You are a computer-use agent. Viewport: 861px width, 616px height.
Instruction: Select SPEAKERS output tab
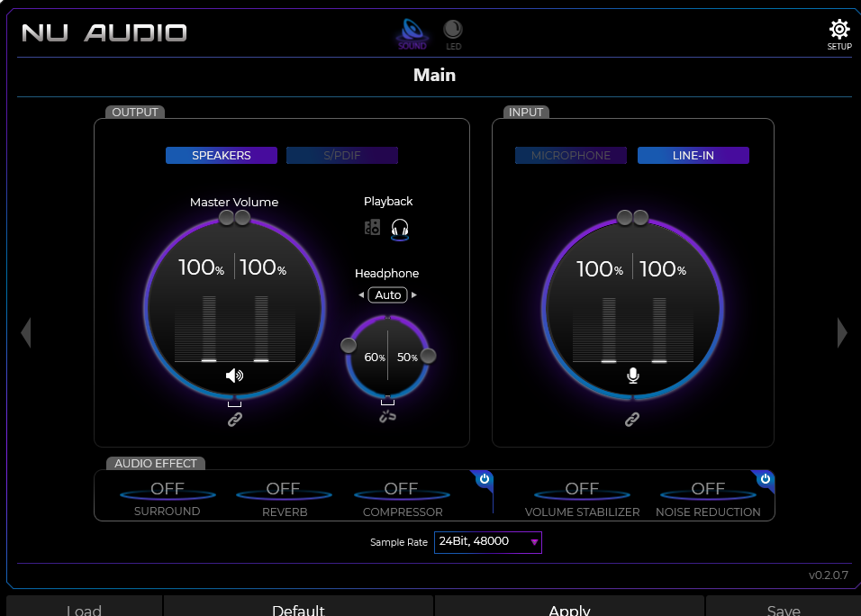tap(222, 156)
